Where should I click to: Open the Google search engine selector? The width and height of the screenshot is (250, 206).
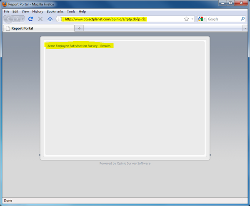(x=202, y=19)
